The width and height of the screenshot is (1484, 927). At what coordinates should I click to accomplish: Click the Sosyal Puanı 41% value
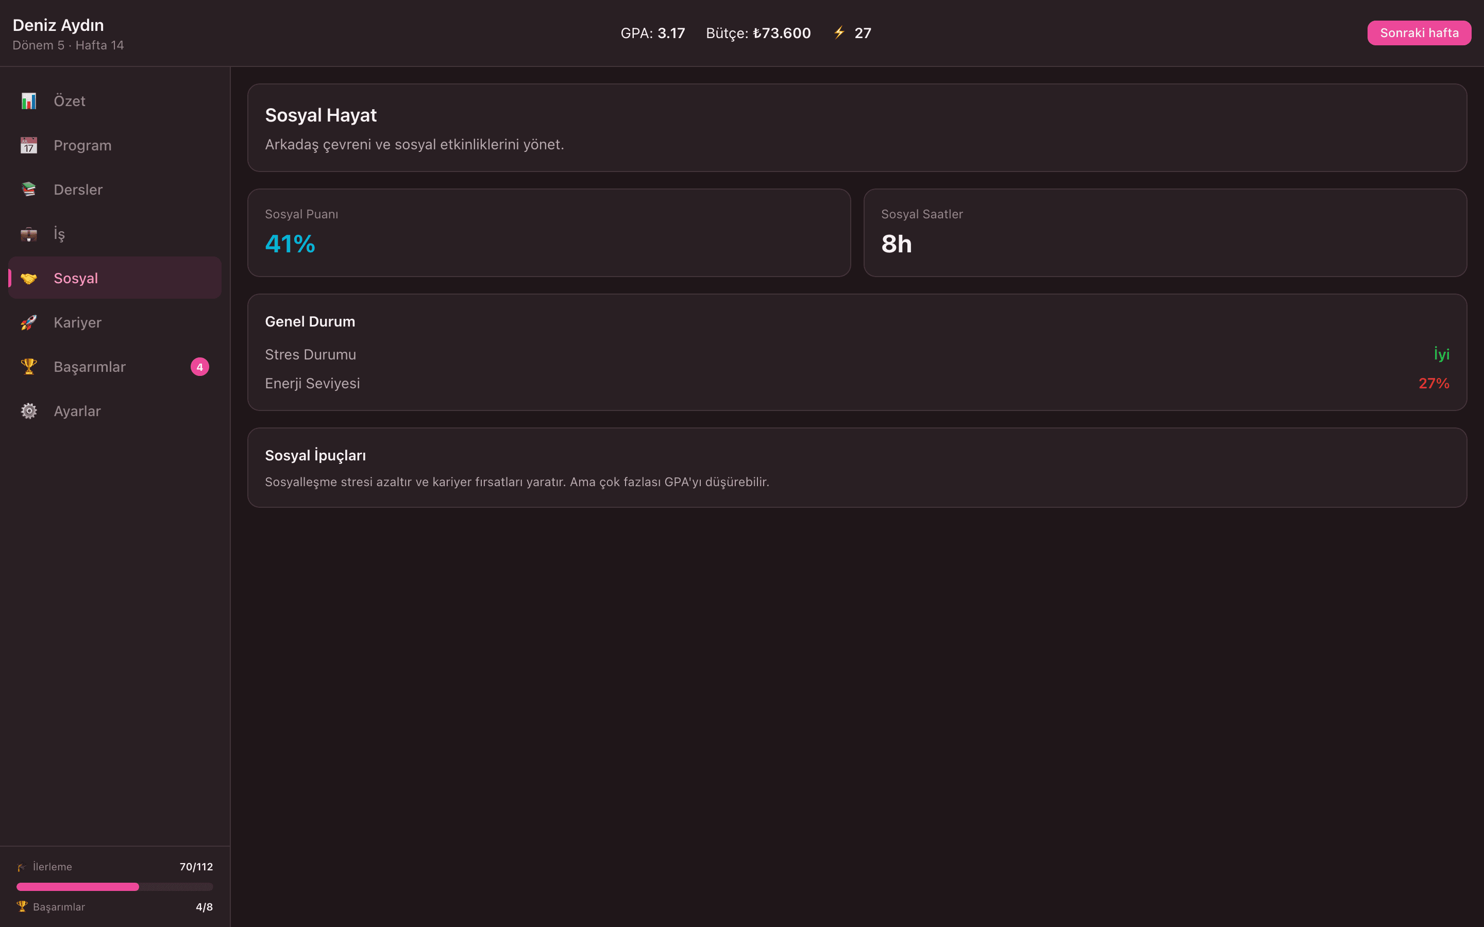click(x=290, y=244)
